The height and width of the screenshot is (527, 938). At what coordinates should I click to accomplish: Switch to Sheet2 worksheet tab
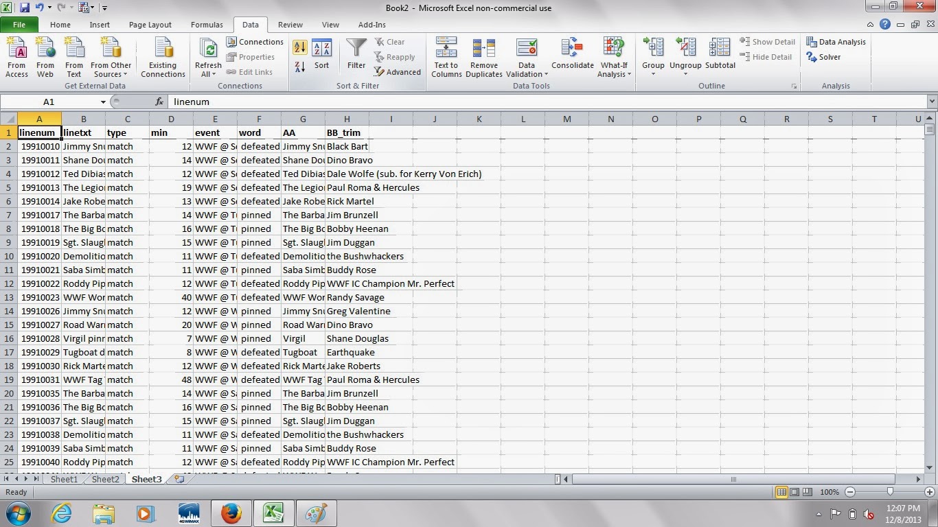click(x=106, y=479)
